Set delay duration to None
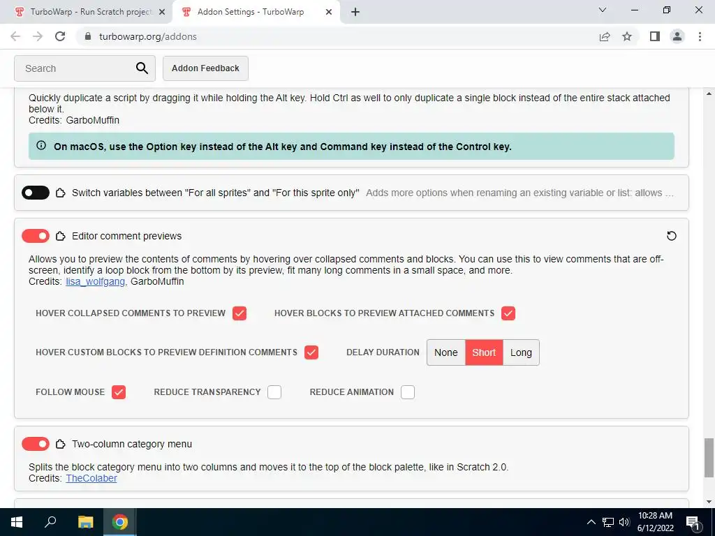This screenshot has width=715, height=536. [x=445, y=352]
